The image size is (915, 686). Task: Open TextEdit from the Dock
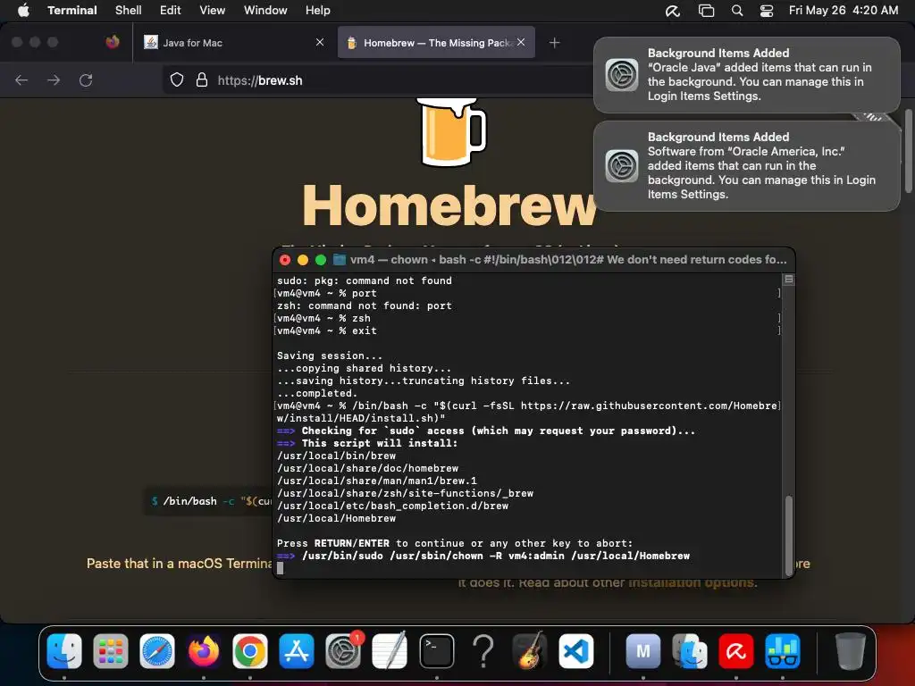point(390,651)
